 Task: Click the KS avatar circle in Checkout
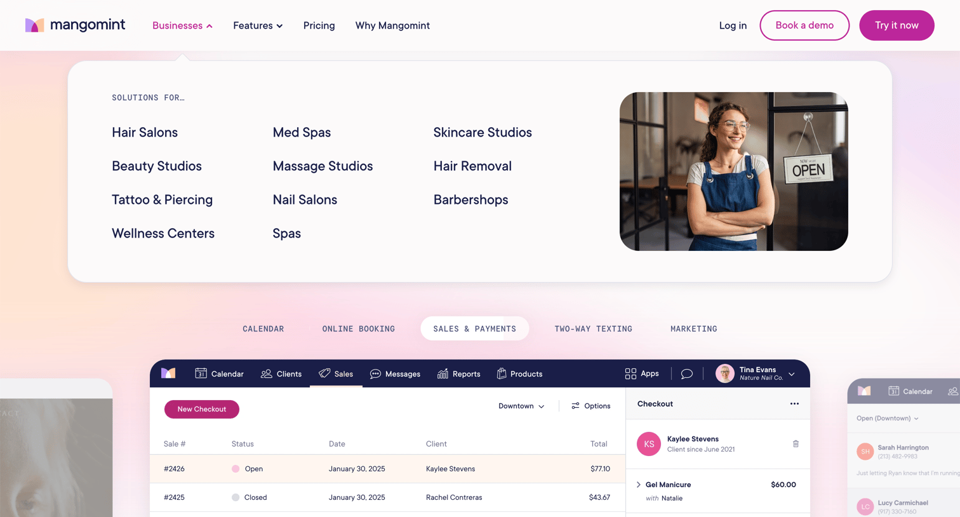coord(649,444)
